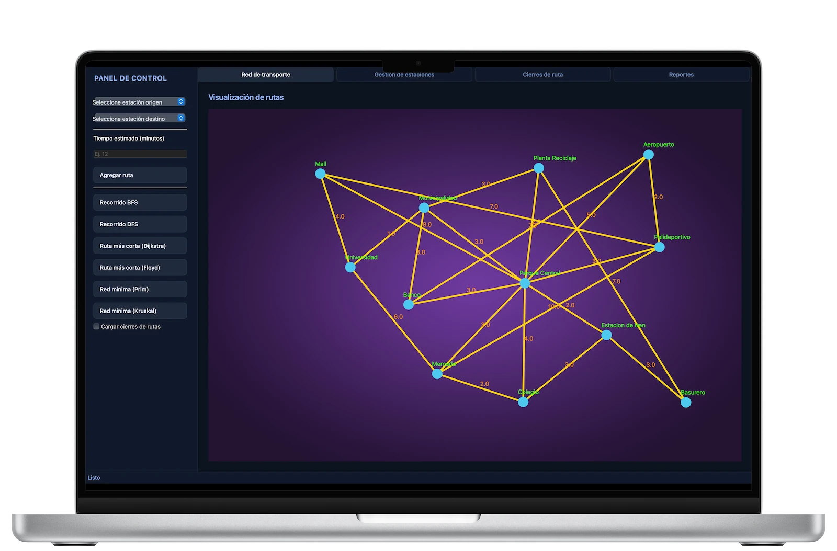This screenshot has height=551, width=837.
Task: Switch to the Gestión de estaciones tab
Action: click(403, 74)
